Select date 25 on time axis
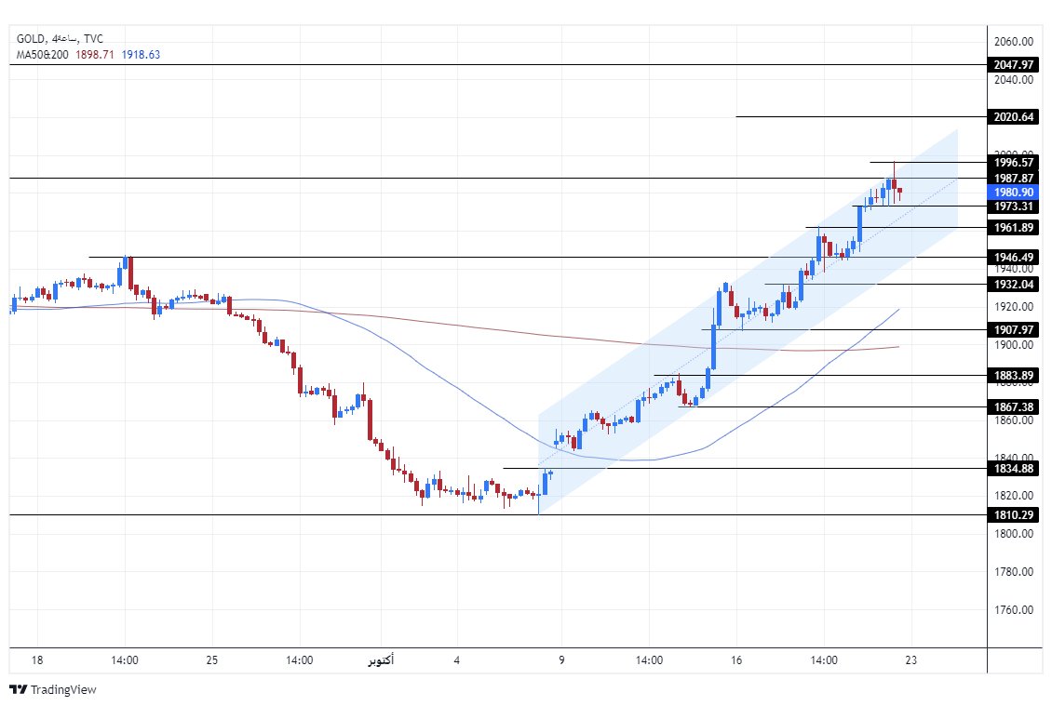Image resolution: width=1052 pixels, height=706 pixels. 212,660
